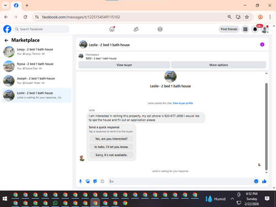This screenshot has height=207, width=276.
Task: Click the listing thumbnail in chat header
Action: click(x=83, y=45)
